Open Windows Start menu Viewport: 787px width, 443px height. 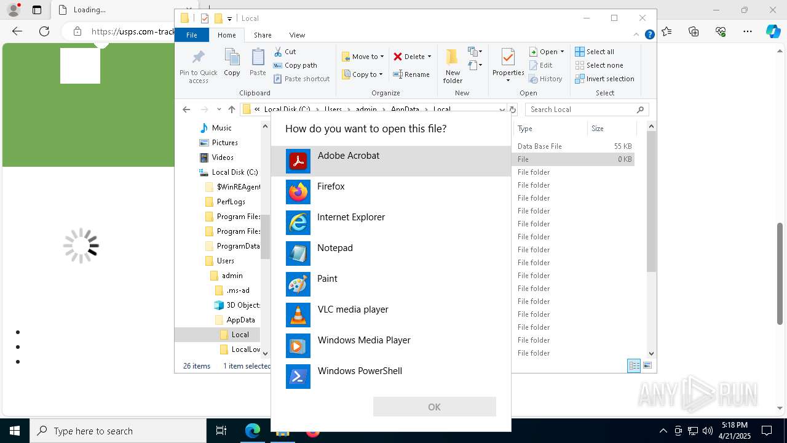[x=15, y=431]
